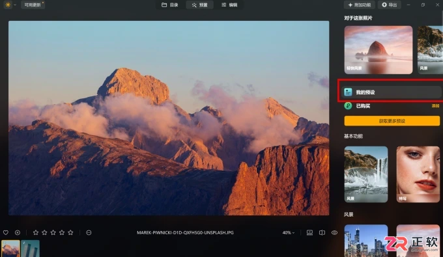
Task: Click the 导出 export button
Action: point(390,5)
